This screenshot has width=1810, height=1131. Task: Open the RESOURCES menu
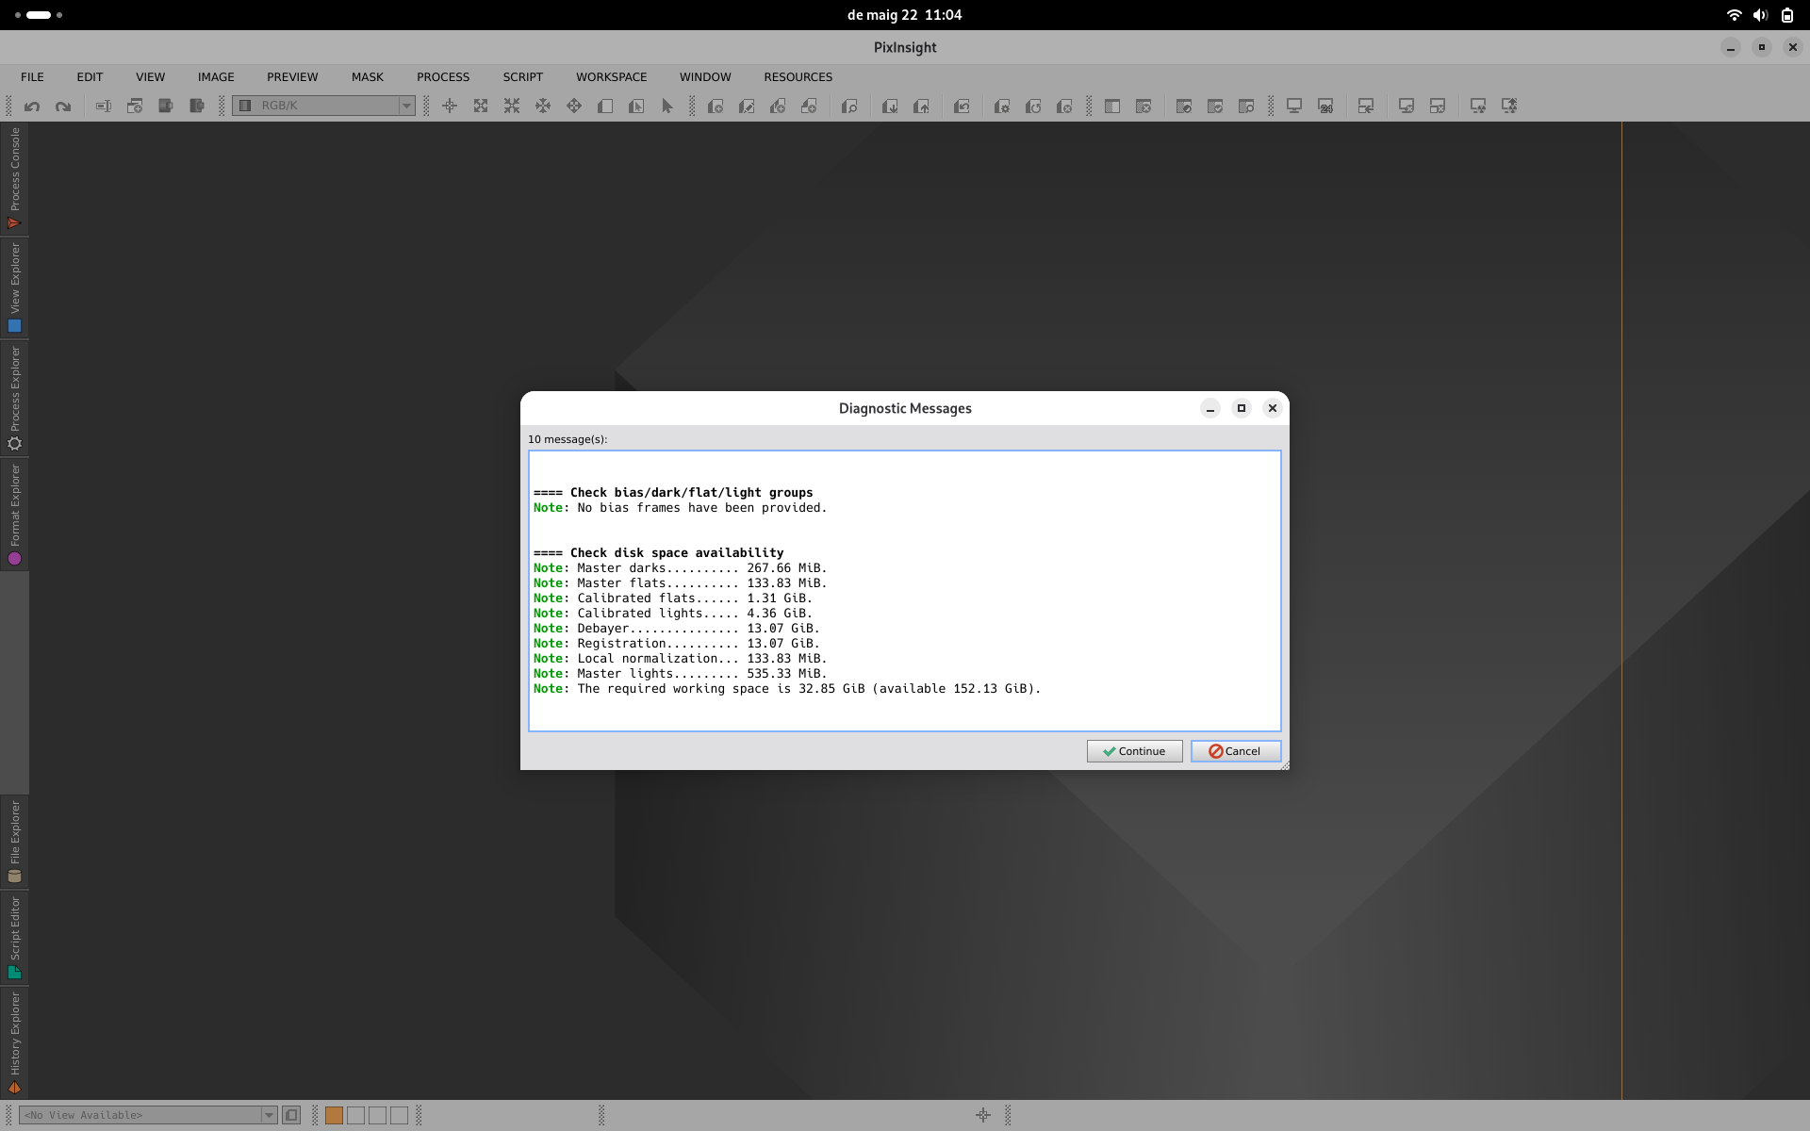pyautogui.click(x=798, y=77)
